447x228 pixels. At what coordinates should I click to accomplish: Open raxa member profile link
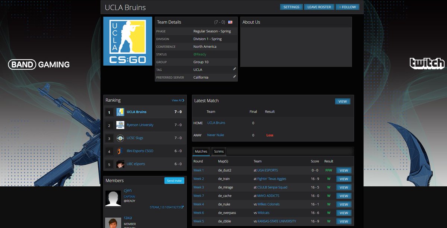pos(128,218)
